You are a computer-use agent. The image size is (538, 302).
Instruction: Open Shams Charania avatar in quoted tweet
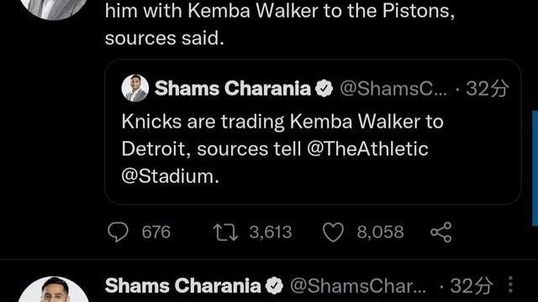(135, 88)
